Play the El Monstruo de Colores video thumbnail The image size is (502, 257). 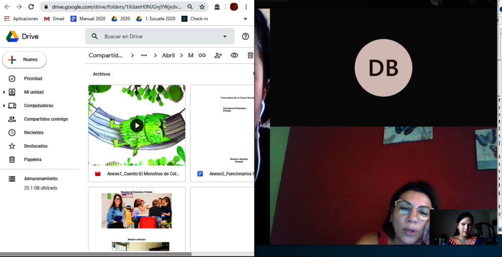point(137,125)
